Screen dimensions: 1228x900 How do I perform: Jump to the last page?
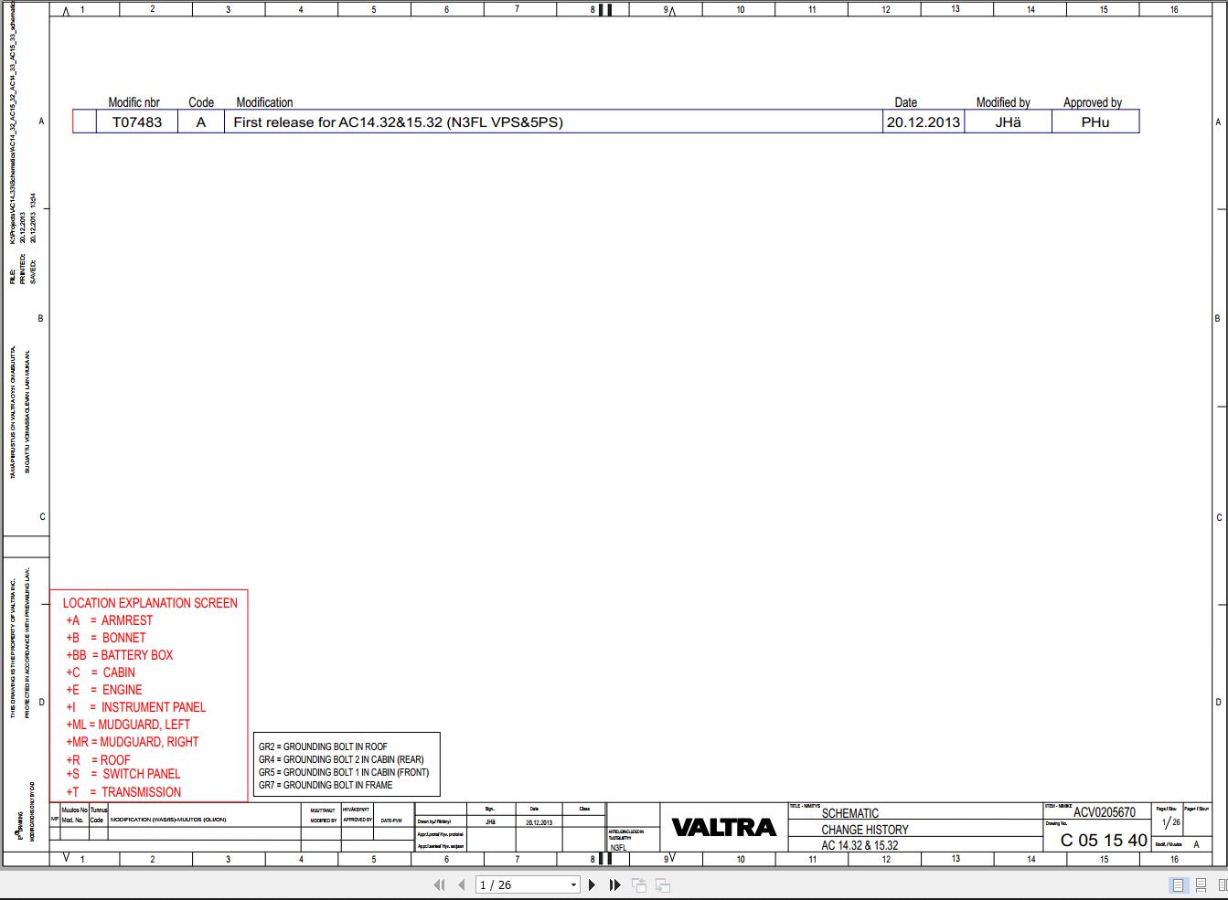[x=614, y=884]
